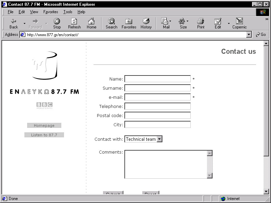Click the Contact us heading text
271x203 pixels.
click(x=238, y=51)
